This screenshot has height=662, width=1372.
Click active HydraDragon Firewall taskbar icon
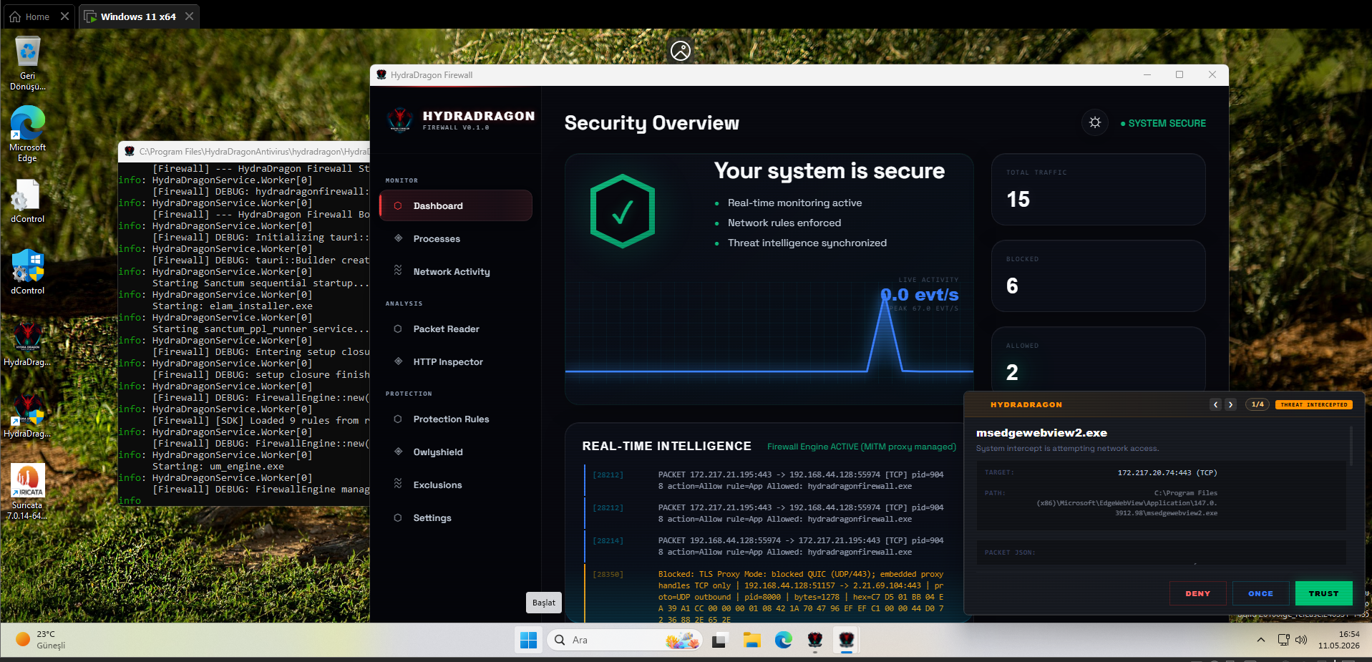847,640
